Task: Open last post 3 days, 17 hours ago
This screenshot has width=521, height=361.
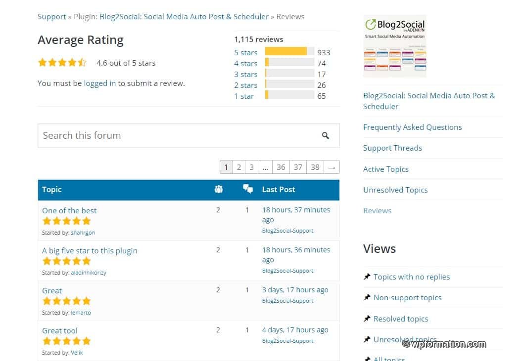Action: pos(295,290)
